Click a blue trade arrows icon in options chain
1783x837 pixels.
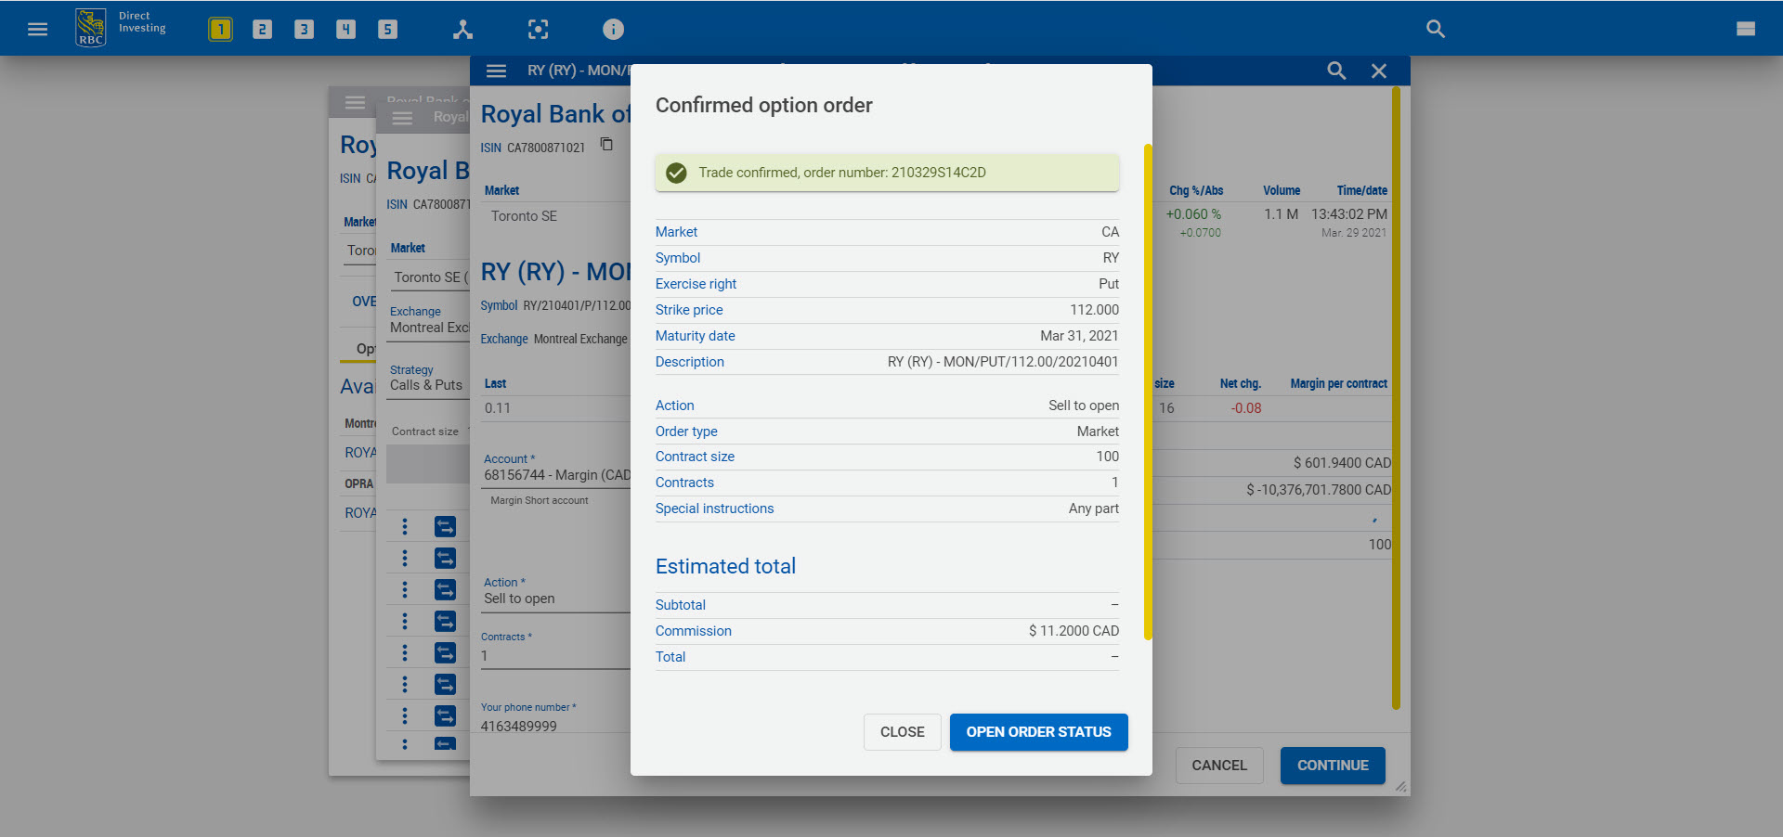(x=446, y=526)
